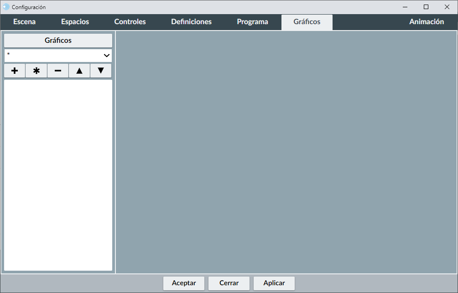Maximize the Configuración window

[426, 7]
